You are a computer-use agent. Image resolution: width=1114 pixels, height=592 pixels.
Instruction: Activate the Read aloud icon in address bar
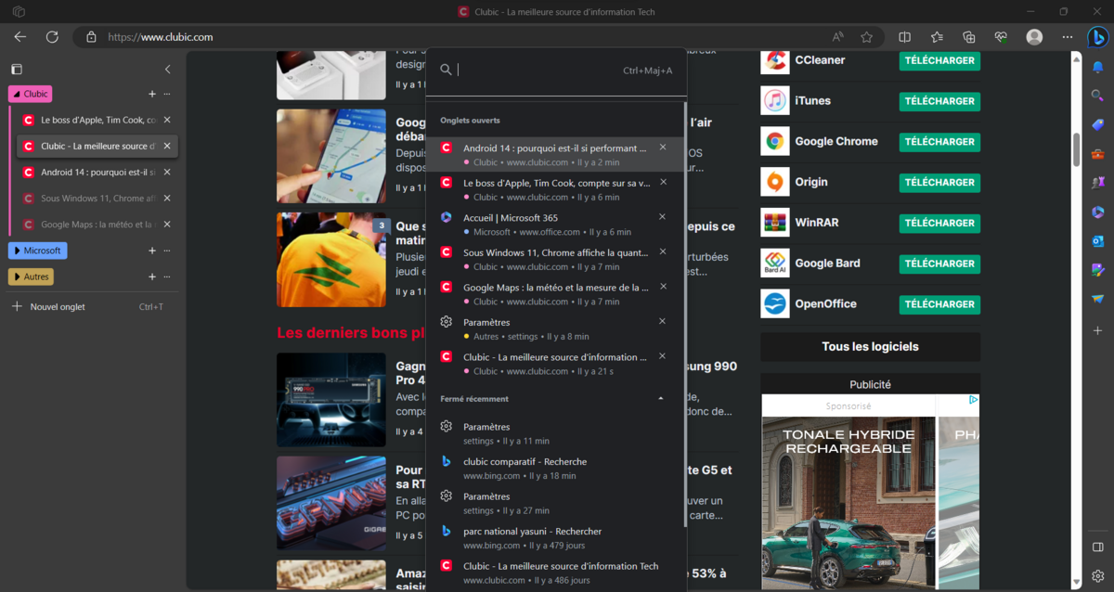click(x=837, y=37)
